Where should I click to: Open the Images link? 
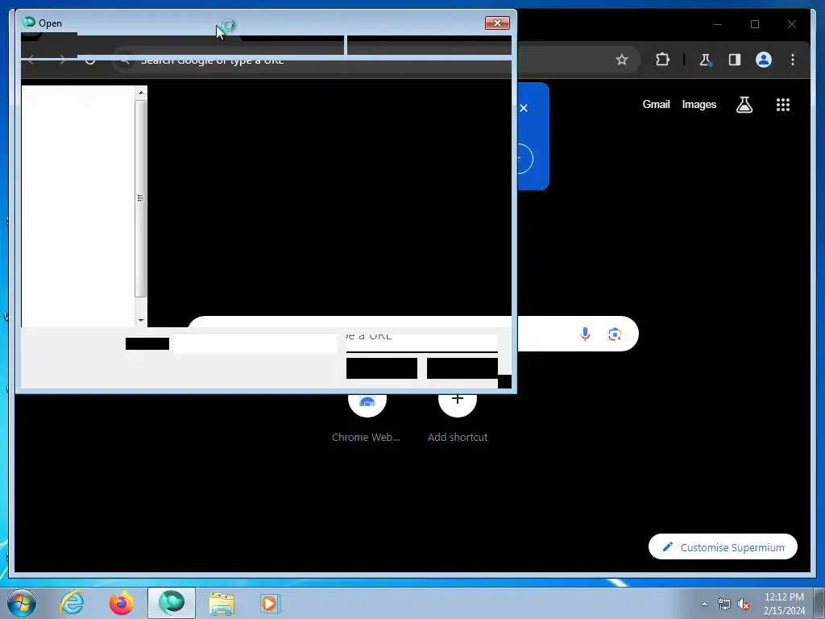pos(699,104)
